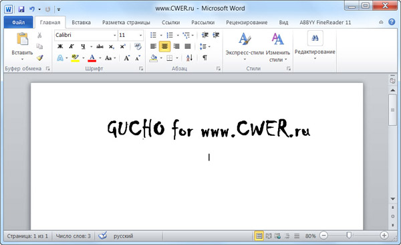This screenshot has width=401, height=245.
Task: Toggle Bold (Ж) formatting
Action: click(60, 46)
